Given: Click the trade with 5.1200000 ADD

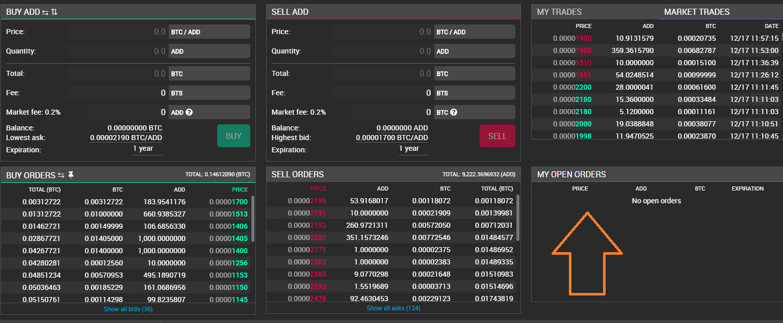Looking at the screenshot, I should coord(657,112).
